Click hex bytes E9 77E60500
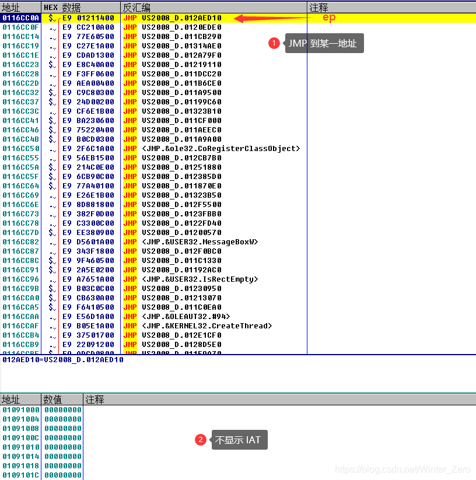Image resolution: width=476 pixels, height=480 pixels. 88,37
